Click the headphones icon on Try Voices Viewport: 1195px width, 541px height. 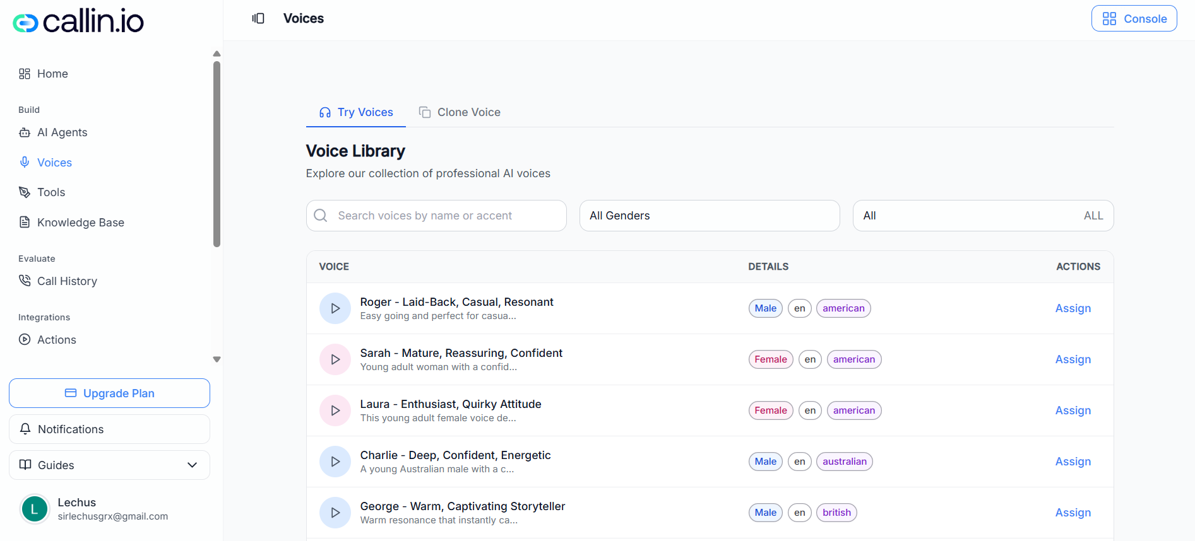tap(325, 112)
